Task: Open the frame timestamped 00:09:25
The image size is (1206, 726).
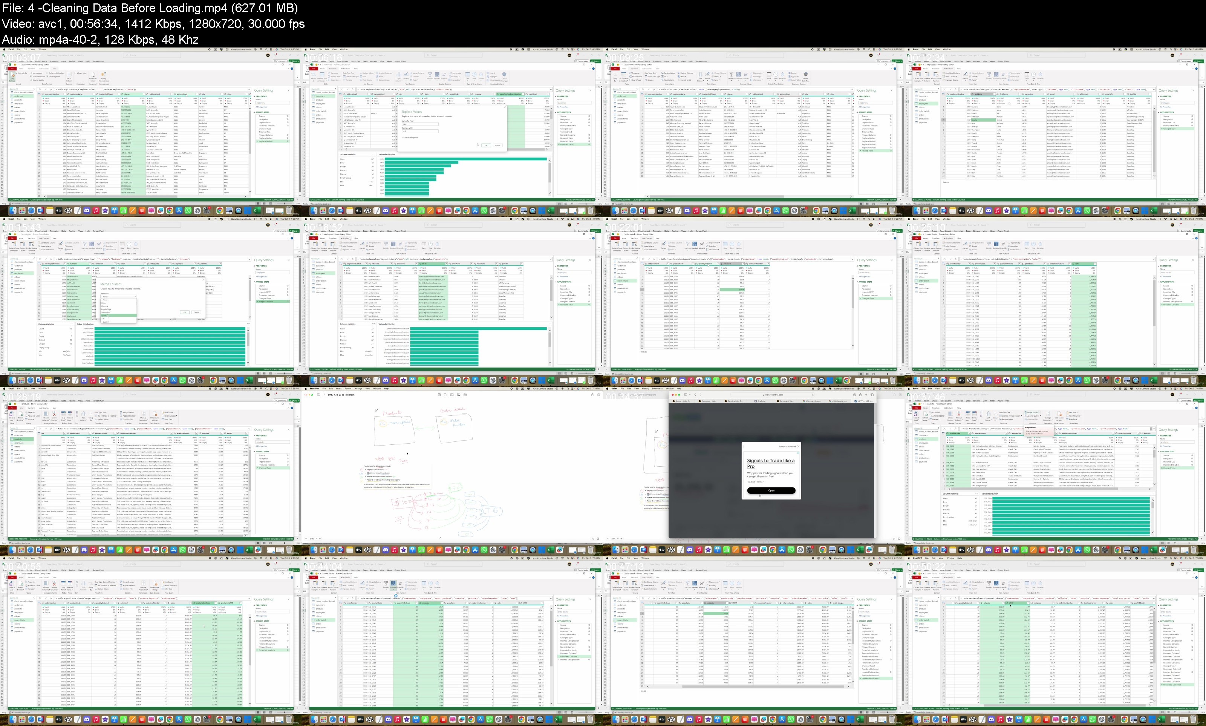Action: click(x=754, y=132)
